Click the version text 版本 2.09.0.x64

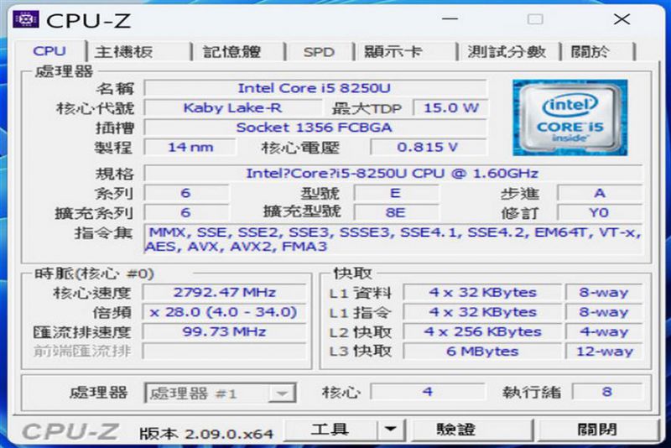point(206,434)
